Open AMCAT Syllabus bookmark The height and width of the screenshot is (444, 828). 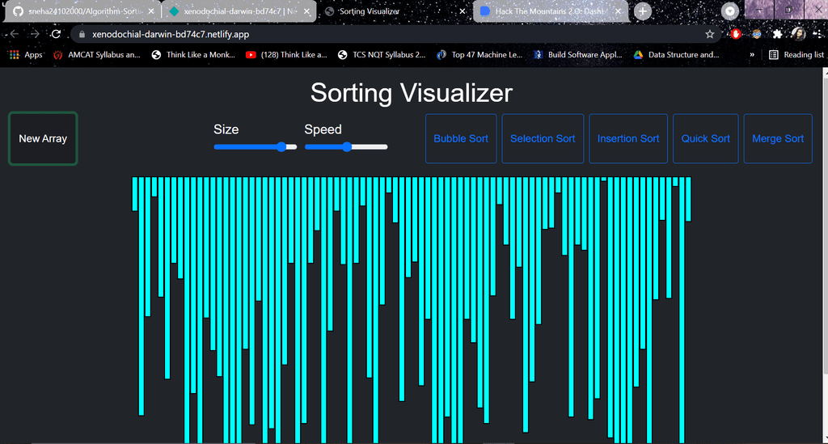[x=97, y=54]
